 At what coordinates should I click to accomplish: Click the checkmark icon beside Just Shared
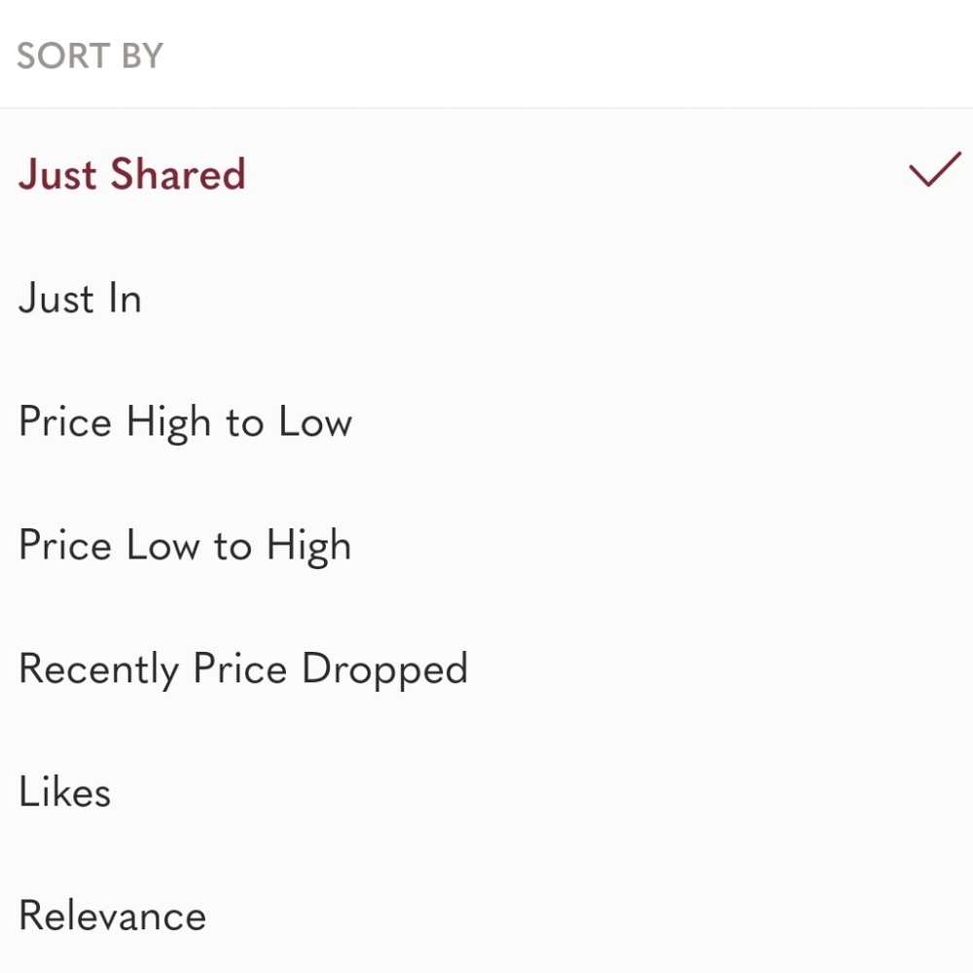click(934, 168)
